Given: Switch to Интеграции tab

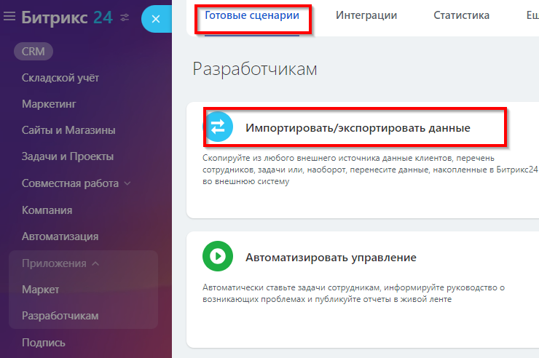Looking at the screenshot, I should [x=366, y=15].
